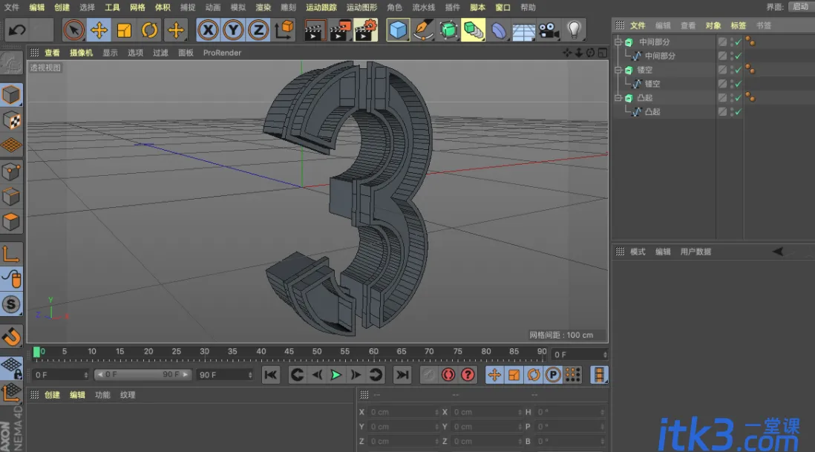The image size is (815, 452).
Task: Open the 界面 layout dropdown showing 启动
Action: tap(800, 7)
